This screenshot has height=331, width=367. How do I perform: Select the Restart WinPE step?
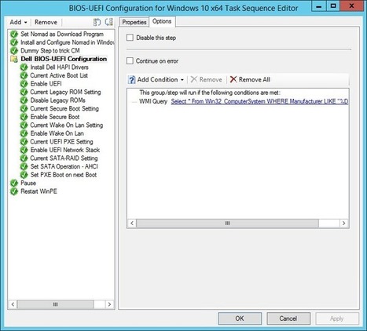click(39, 191)
